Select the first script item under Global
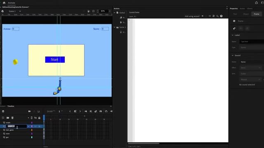 pyautogui.click(x=123, y=17)
